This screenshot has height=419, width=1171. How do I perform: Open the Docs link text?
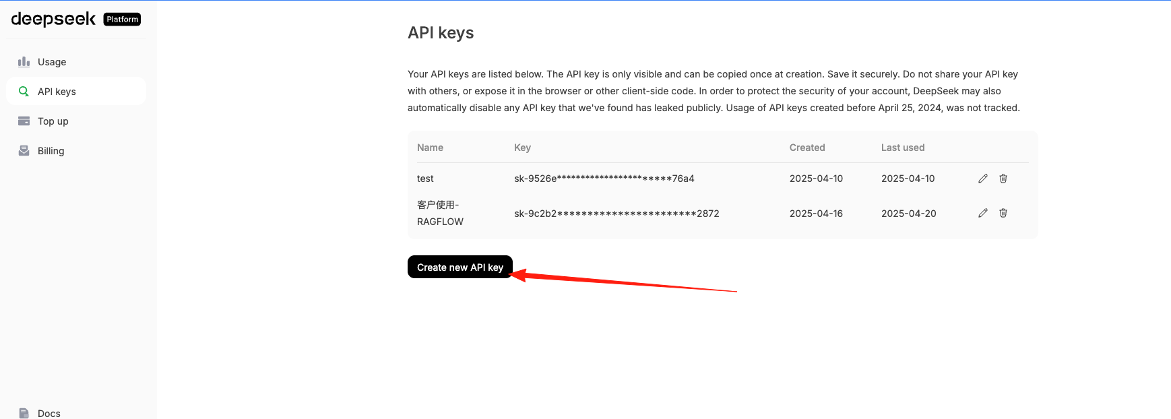pyautogui.click(x=49, y=413)
